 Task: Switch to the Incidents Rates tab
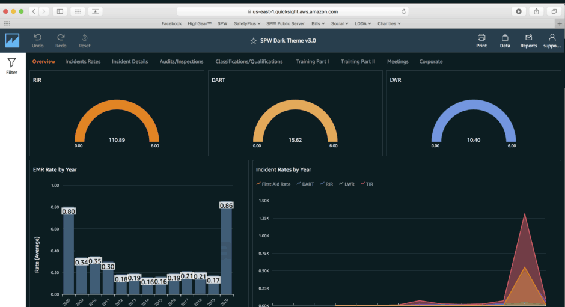click(83, 61)
